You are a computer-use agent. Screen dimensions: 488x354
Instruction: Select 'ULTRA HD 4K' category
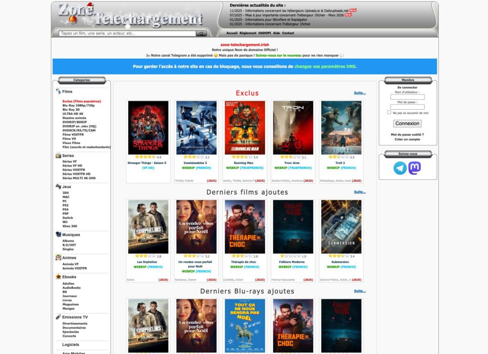click(73, 114)
